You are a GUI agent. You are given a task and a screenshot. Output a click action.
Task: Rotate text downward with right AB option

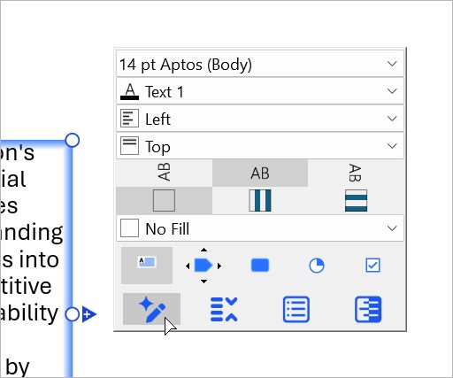click(x=356, y=173)
